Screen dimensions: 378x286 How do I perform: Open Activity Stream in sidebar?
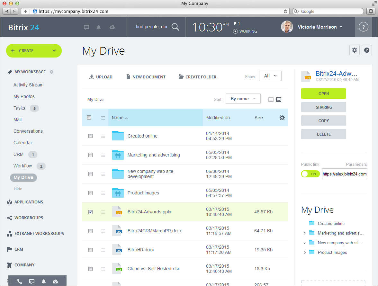point(28,85)
